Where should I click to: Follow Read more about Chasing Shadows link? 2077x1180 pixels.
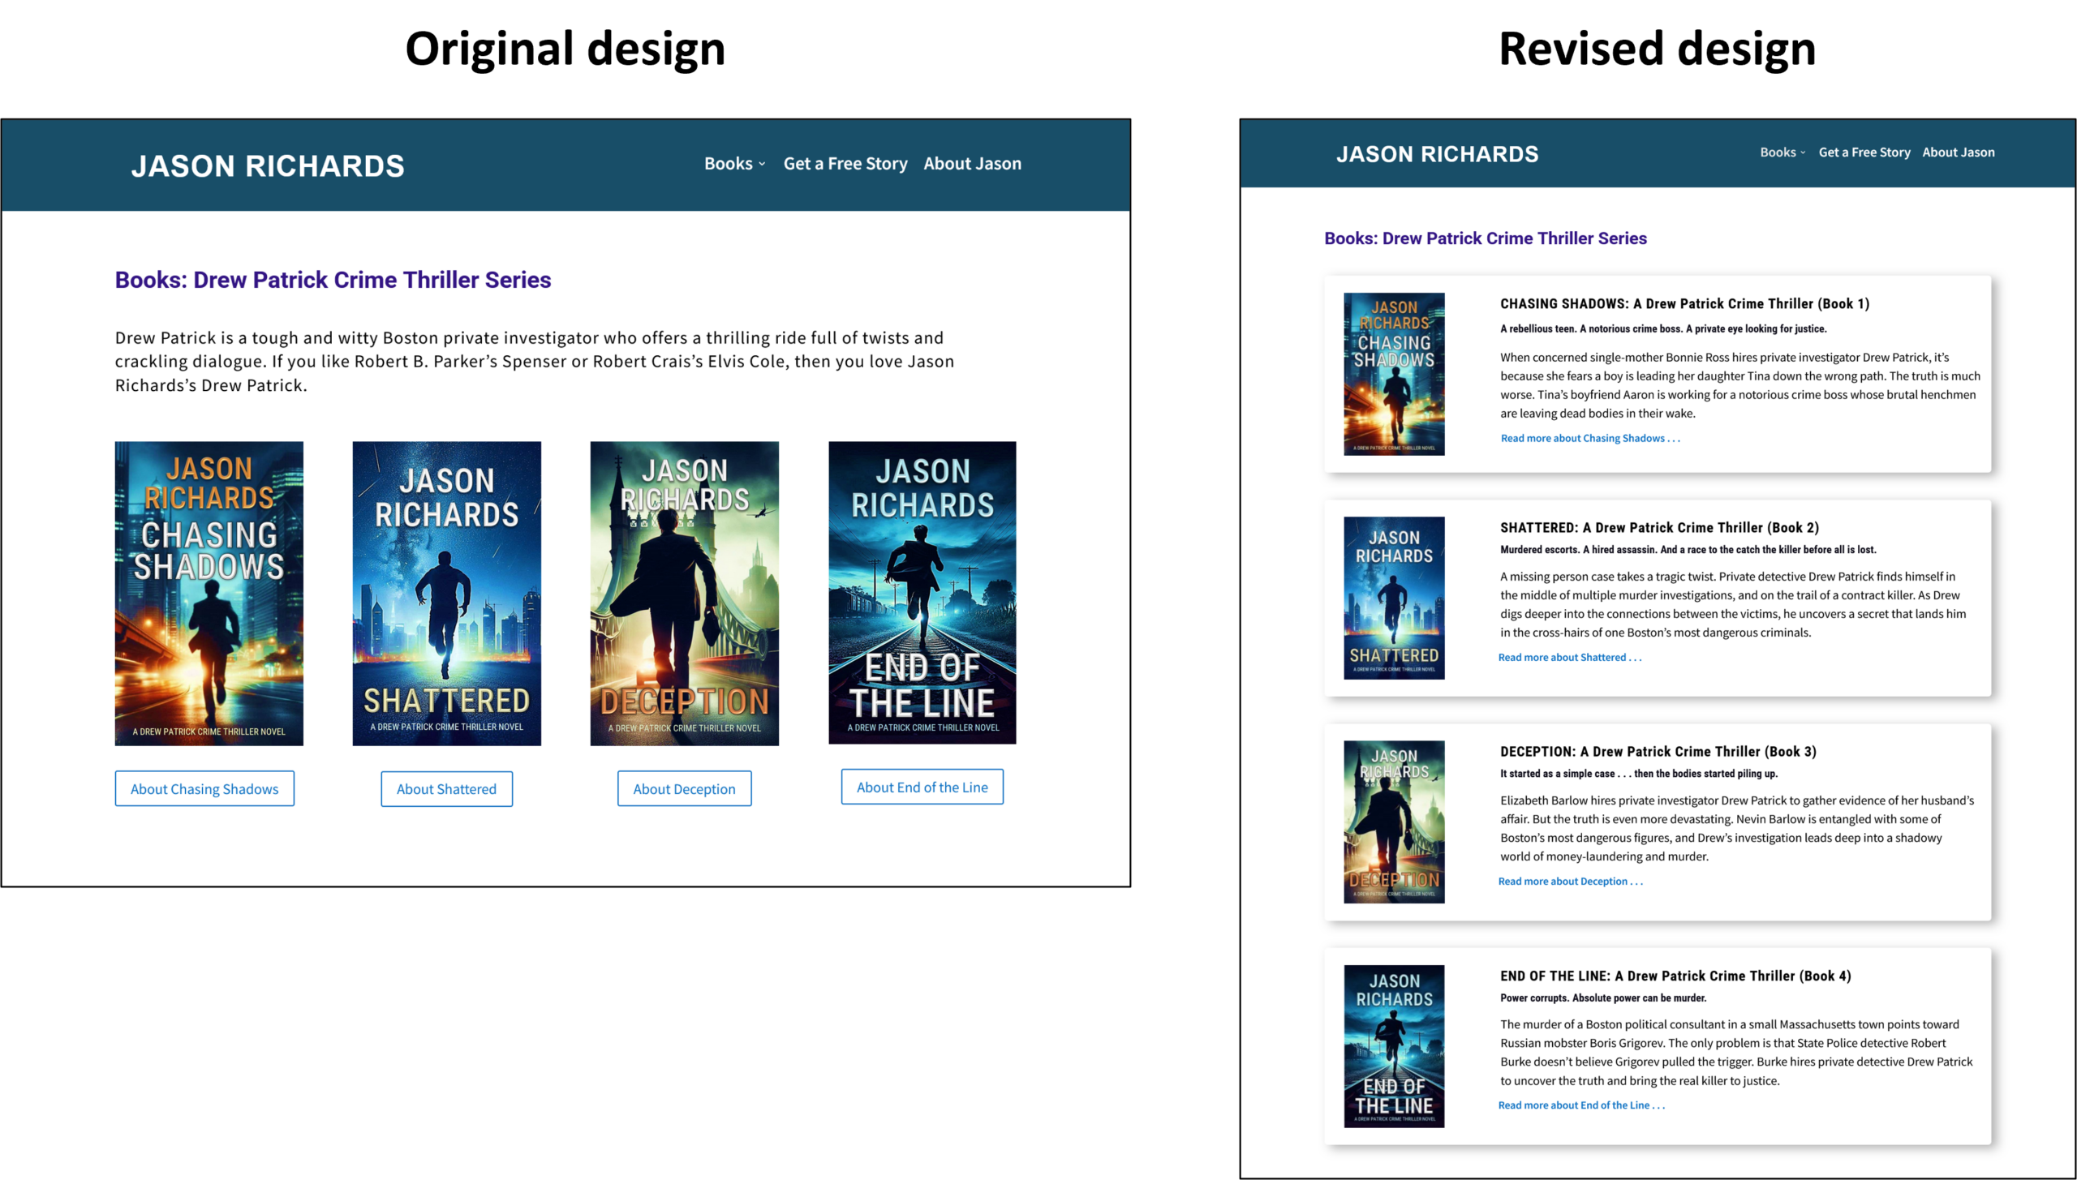pyautogui.click(x=1589, y=438)
